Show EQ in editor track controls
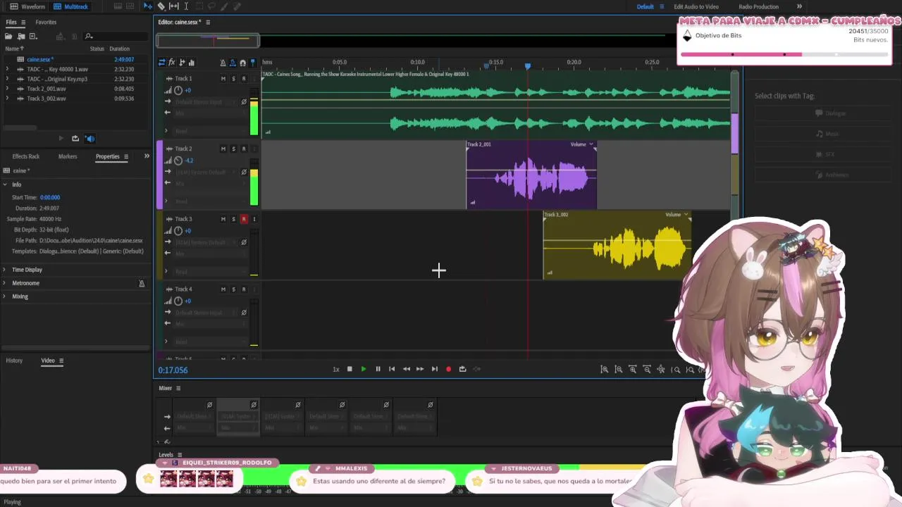Image resolution: width=902 pixels, height=507 pixels. pos(192,63)
